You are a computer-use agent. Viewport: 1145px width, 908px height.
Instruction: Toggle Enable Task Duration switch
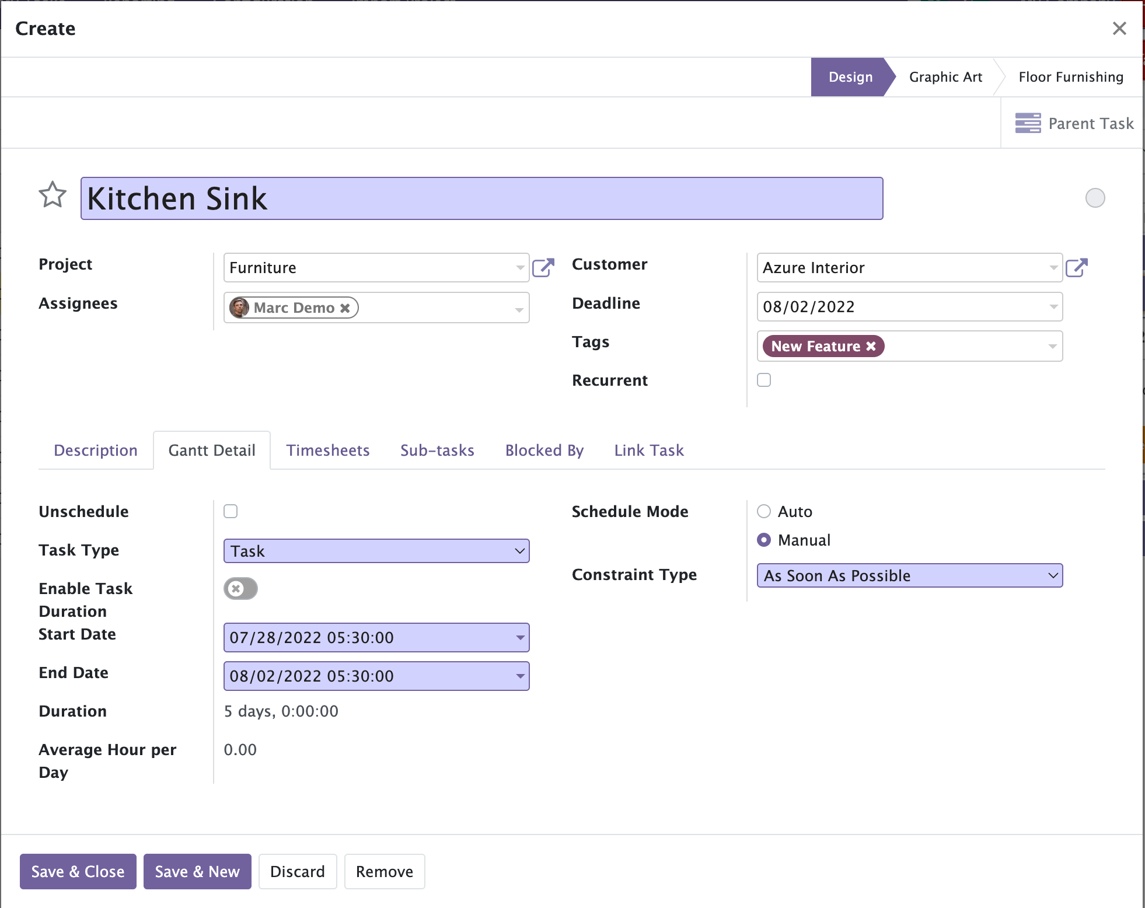pyautogui.click(x=240, y=589)
